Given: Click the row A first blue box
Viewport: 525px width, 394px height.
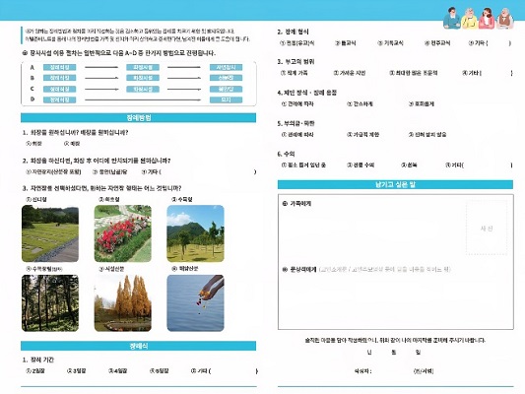Looking at the screenshot, I should coord(60,68).
